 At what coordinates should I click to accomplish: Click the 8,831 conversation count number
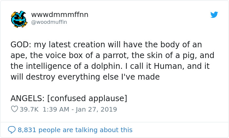coord(28,130)
